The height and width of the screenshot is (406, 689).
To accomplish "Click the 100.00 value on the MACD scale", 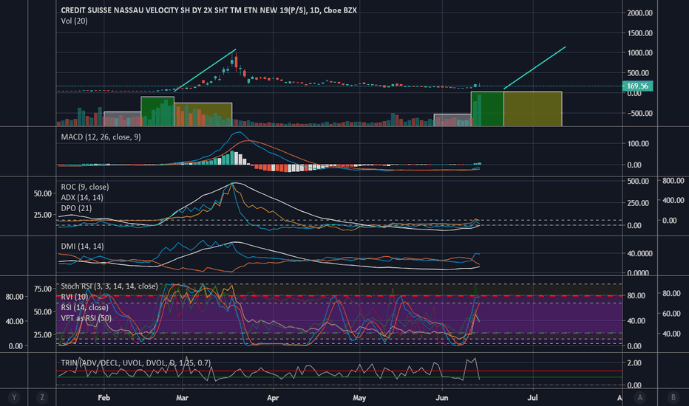I will (638, 143).
